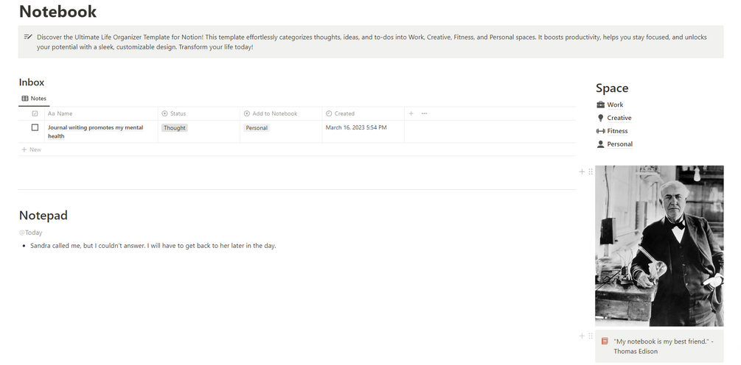The image size is (741, 365).
Task: Click the My notebook is my best friend quote
Action: tap(664, 346)
